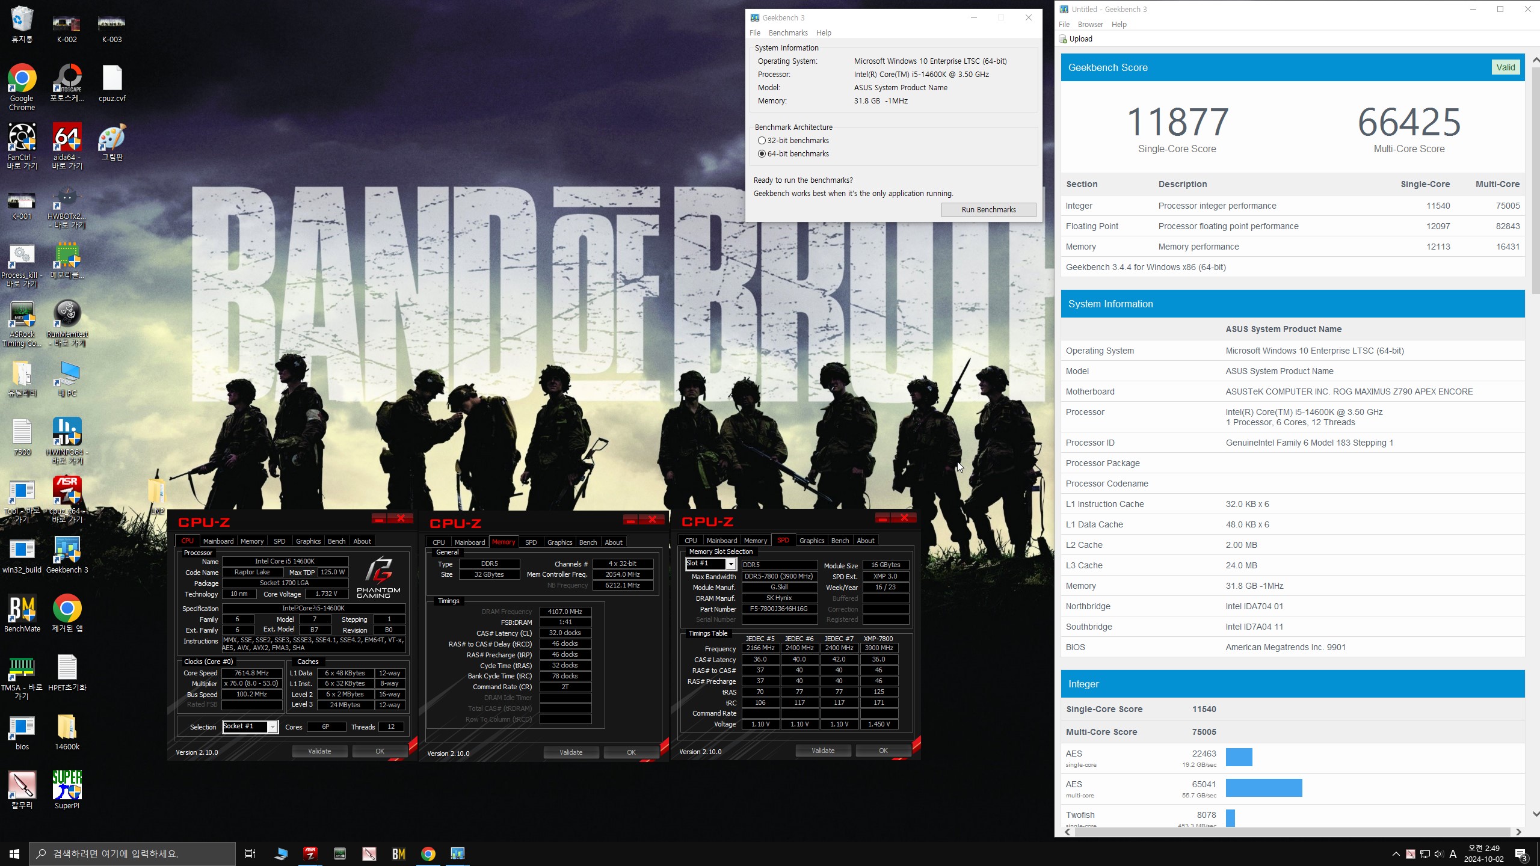Open the Paint (그림판) desktop icon

point(112,142)
